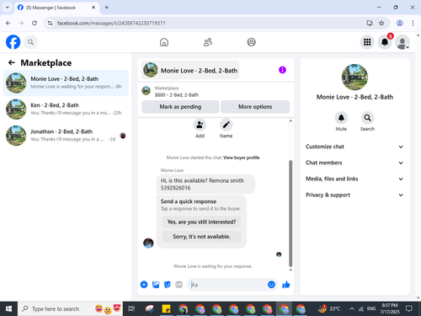Open more actions plus icon in composer
The width and height of the screenshot is (421, 316).
coord(144,285)
